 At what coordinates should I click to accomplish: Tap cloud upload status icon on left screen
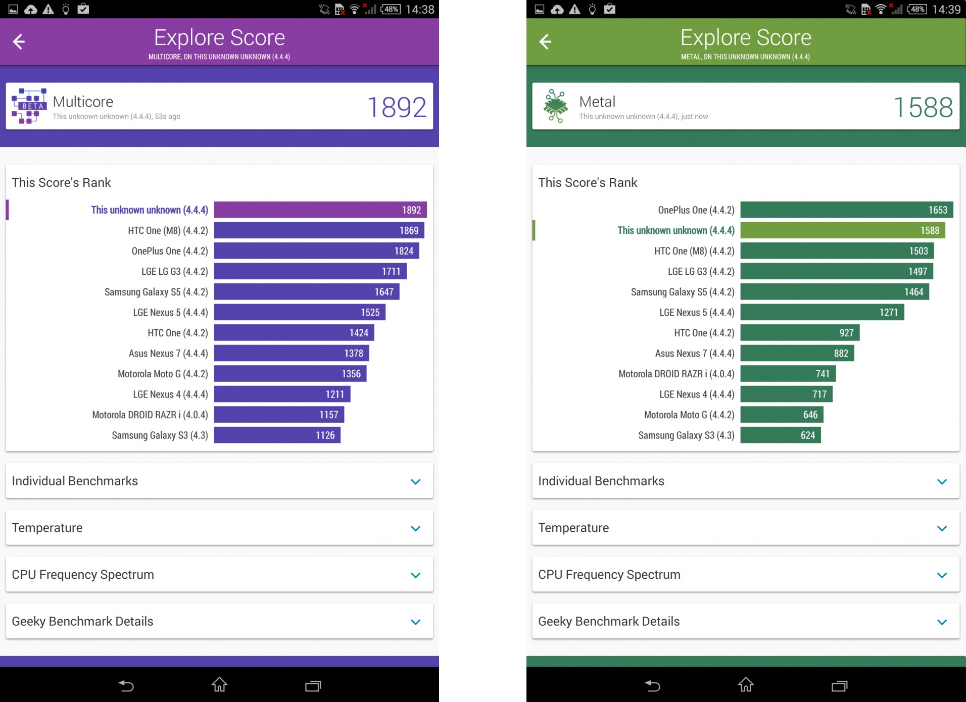tap(31, 9)
